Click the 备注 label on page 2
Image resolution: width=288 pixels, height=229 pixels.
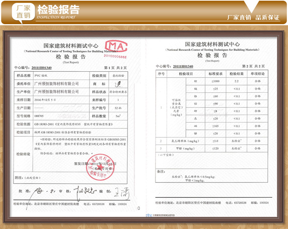coord(161,172)
